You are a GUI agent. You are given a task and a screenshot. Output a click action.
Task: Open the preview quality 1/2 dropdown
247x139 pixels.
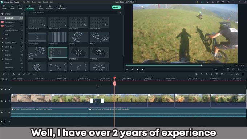(x=219, y=69)
